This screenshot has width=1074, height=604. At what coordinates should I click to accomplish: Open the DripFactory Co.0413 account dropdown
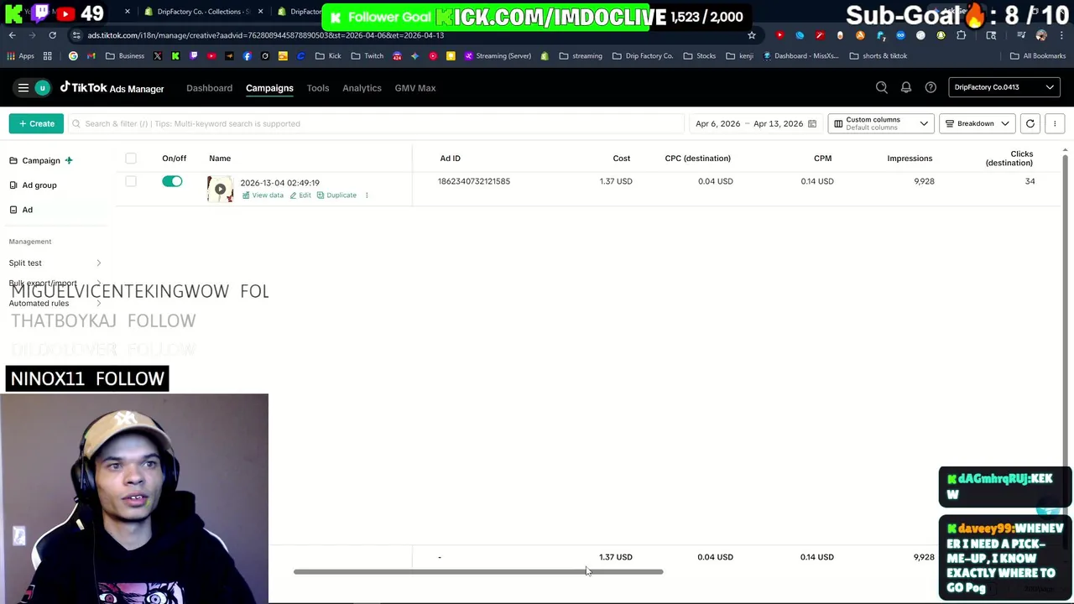(x=1004, y=87)
